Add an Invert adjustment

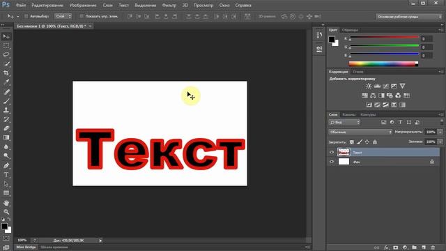pyautogui.click(x=369, y=105)
